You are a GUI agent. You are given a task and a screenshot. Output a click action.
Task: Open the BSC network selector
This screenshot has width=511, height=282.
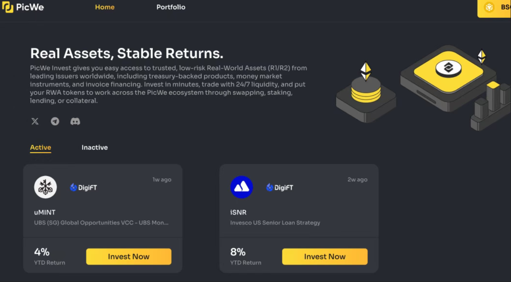click(x=500, y=8)
